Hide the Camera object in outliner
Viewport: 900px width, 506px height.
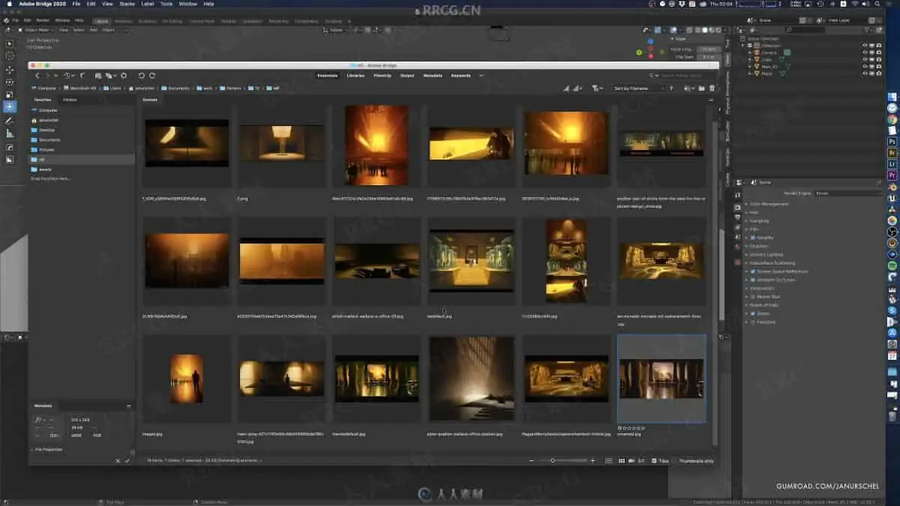coord(865,52)
